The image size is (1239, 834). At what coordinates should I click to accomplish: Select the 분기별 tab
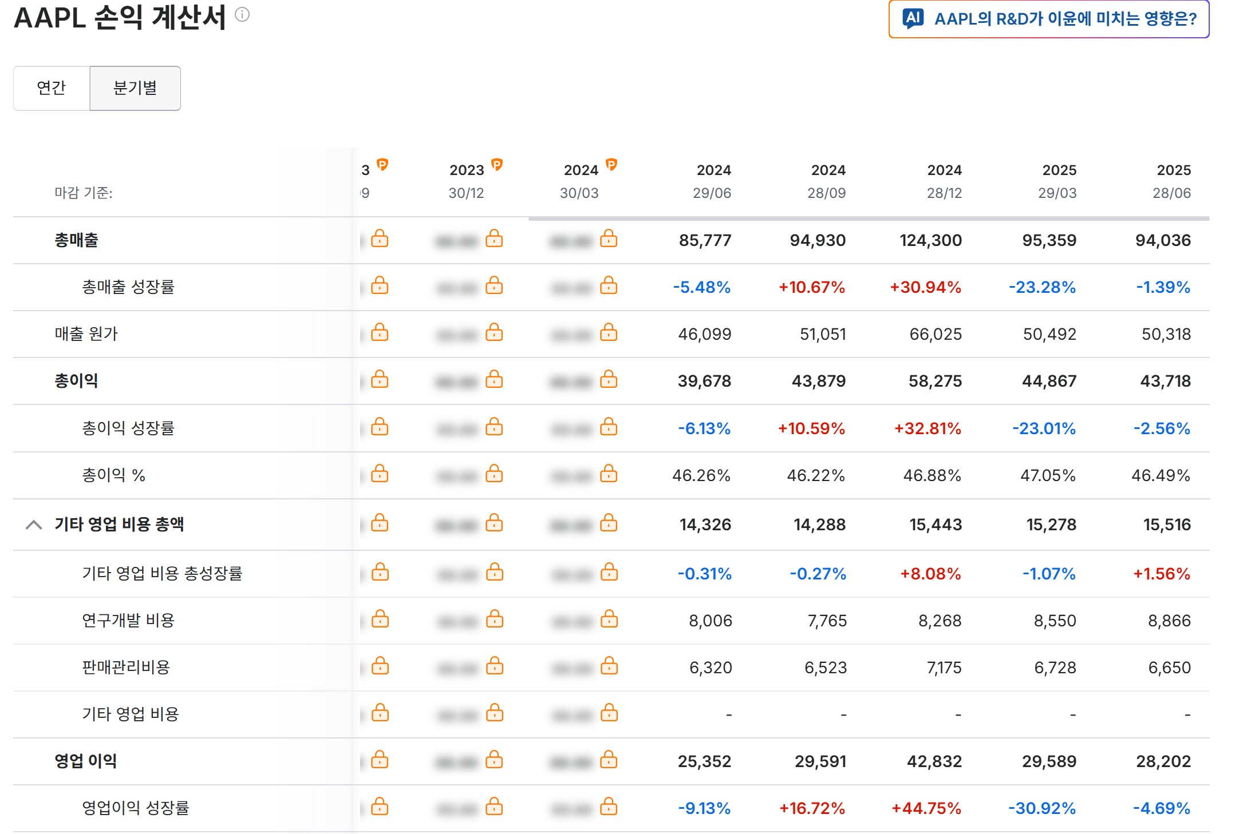(135, 88)
